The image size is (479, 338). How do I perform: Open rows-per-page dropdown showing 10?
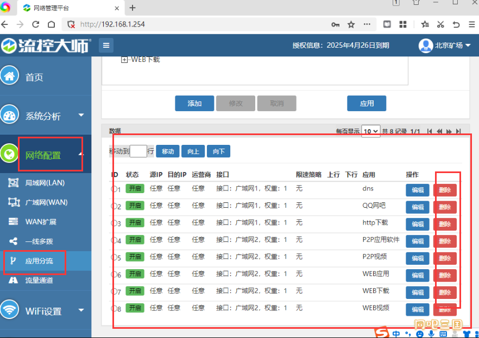[371, 131]
